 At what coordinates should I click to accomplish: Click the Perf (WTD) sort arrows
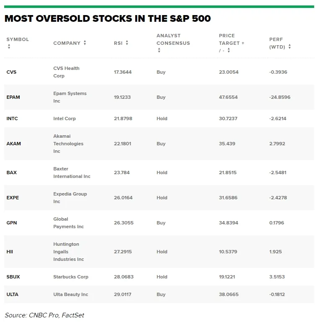289,47
